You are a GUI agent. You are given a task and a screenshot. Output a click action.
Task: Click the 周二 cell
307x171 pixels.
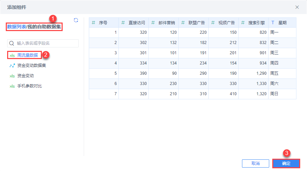pyautogui.click(x=282, y=43)
